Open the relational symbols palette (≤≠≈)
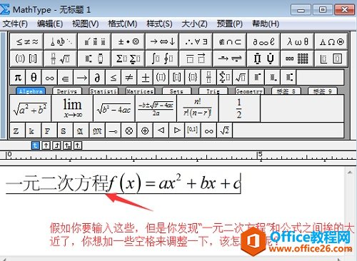Screen dimensions: 357x261 point(26,42)
